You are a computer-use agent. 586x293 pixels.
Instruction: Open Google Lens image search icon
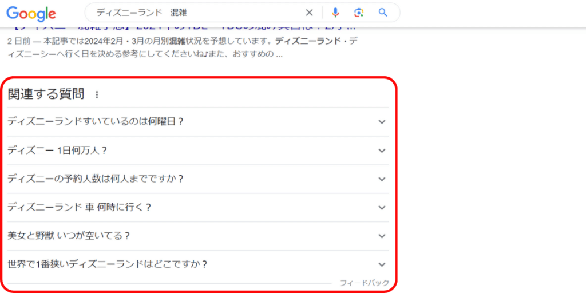click(x=359, y=13)
